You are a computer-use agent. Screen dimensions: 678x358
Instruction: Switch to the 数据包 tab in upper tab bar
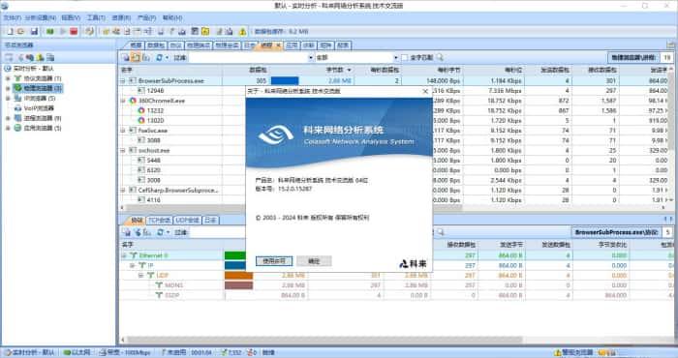pos(156,45)
